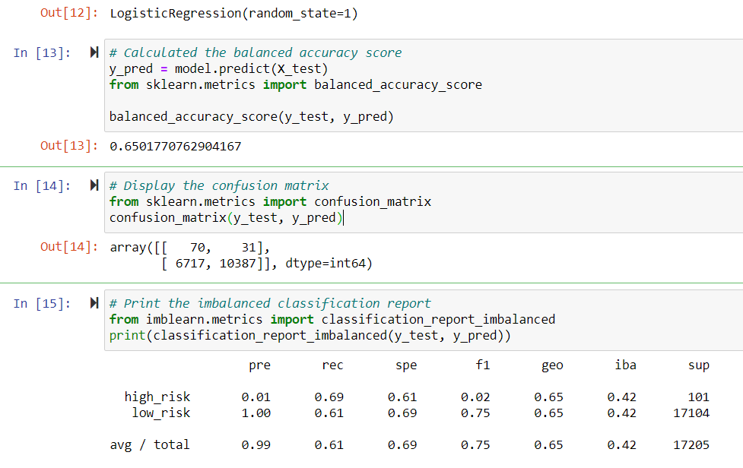Click the high_risk precision value 0.01

(256, 397)
